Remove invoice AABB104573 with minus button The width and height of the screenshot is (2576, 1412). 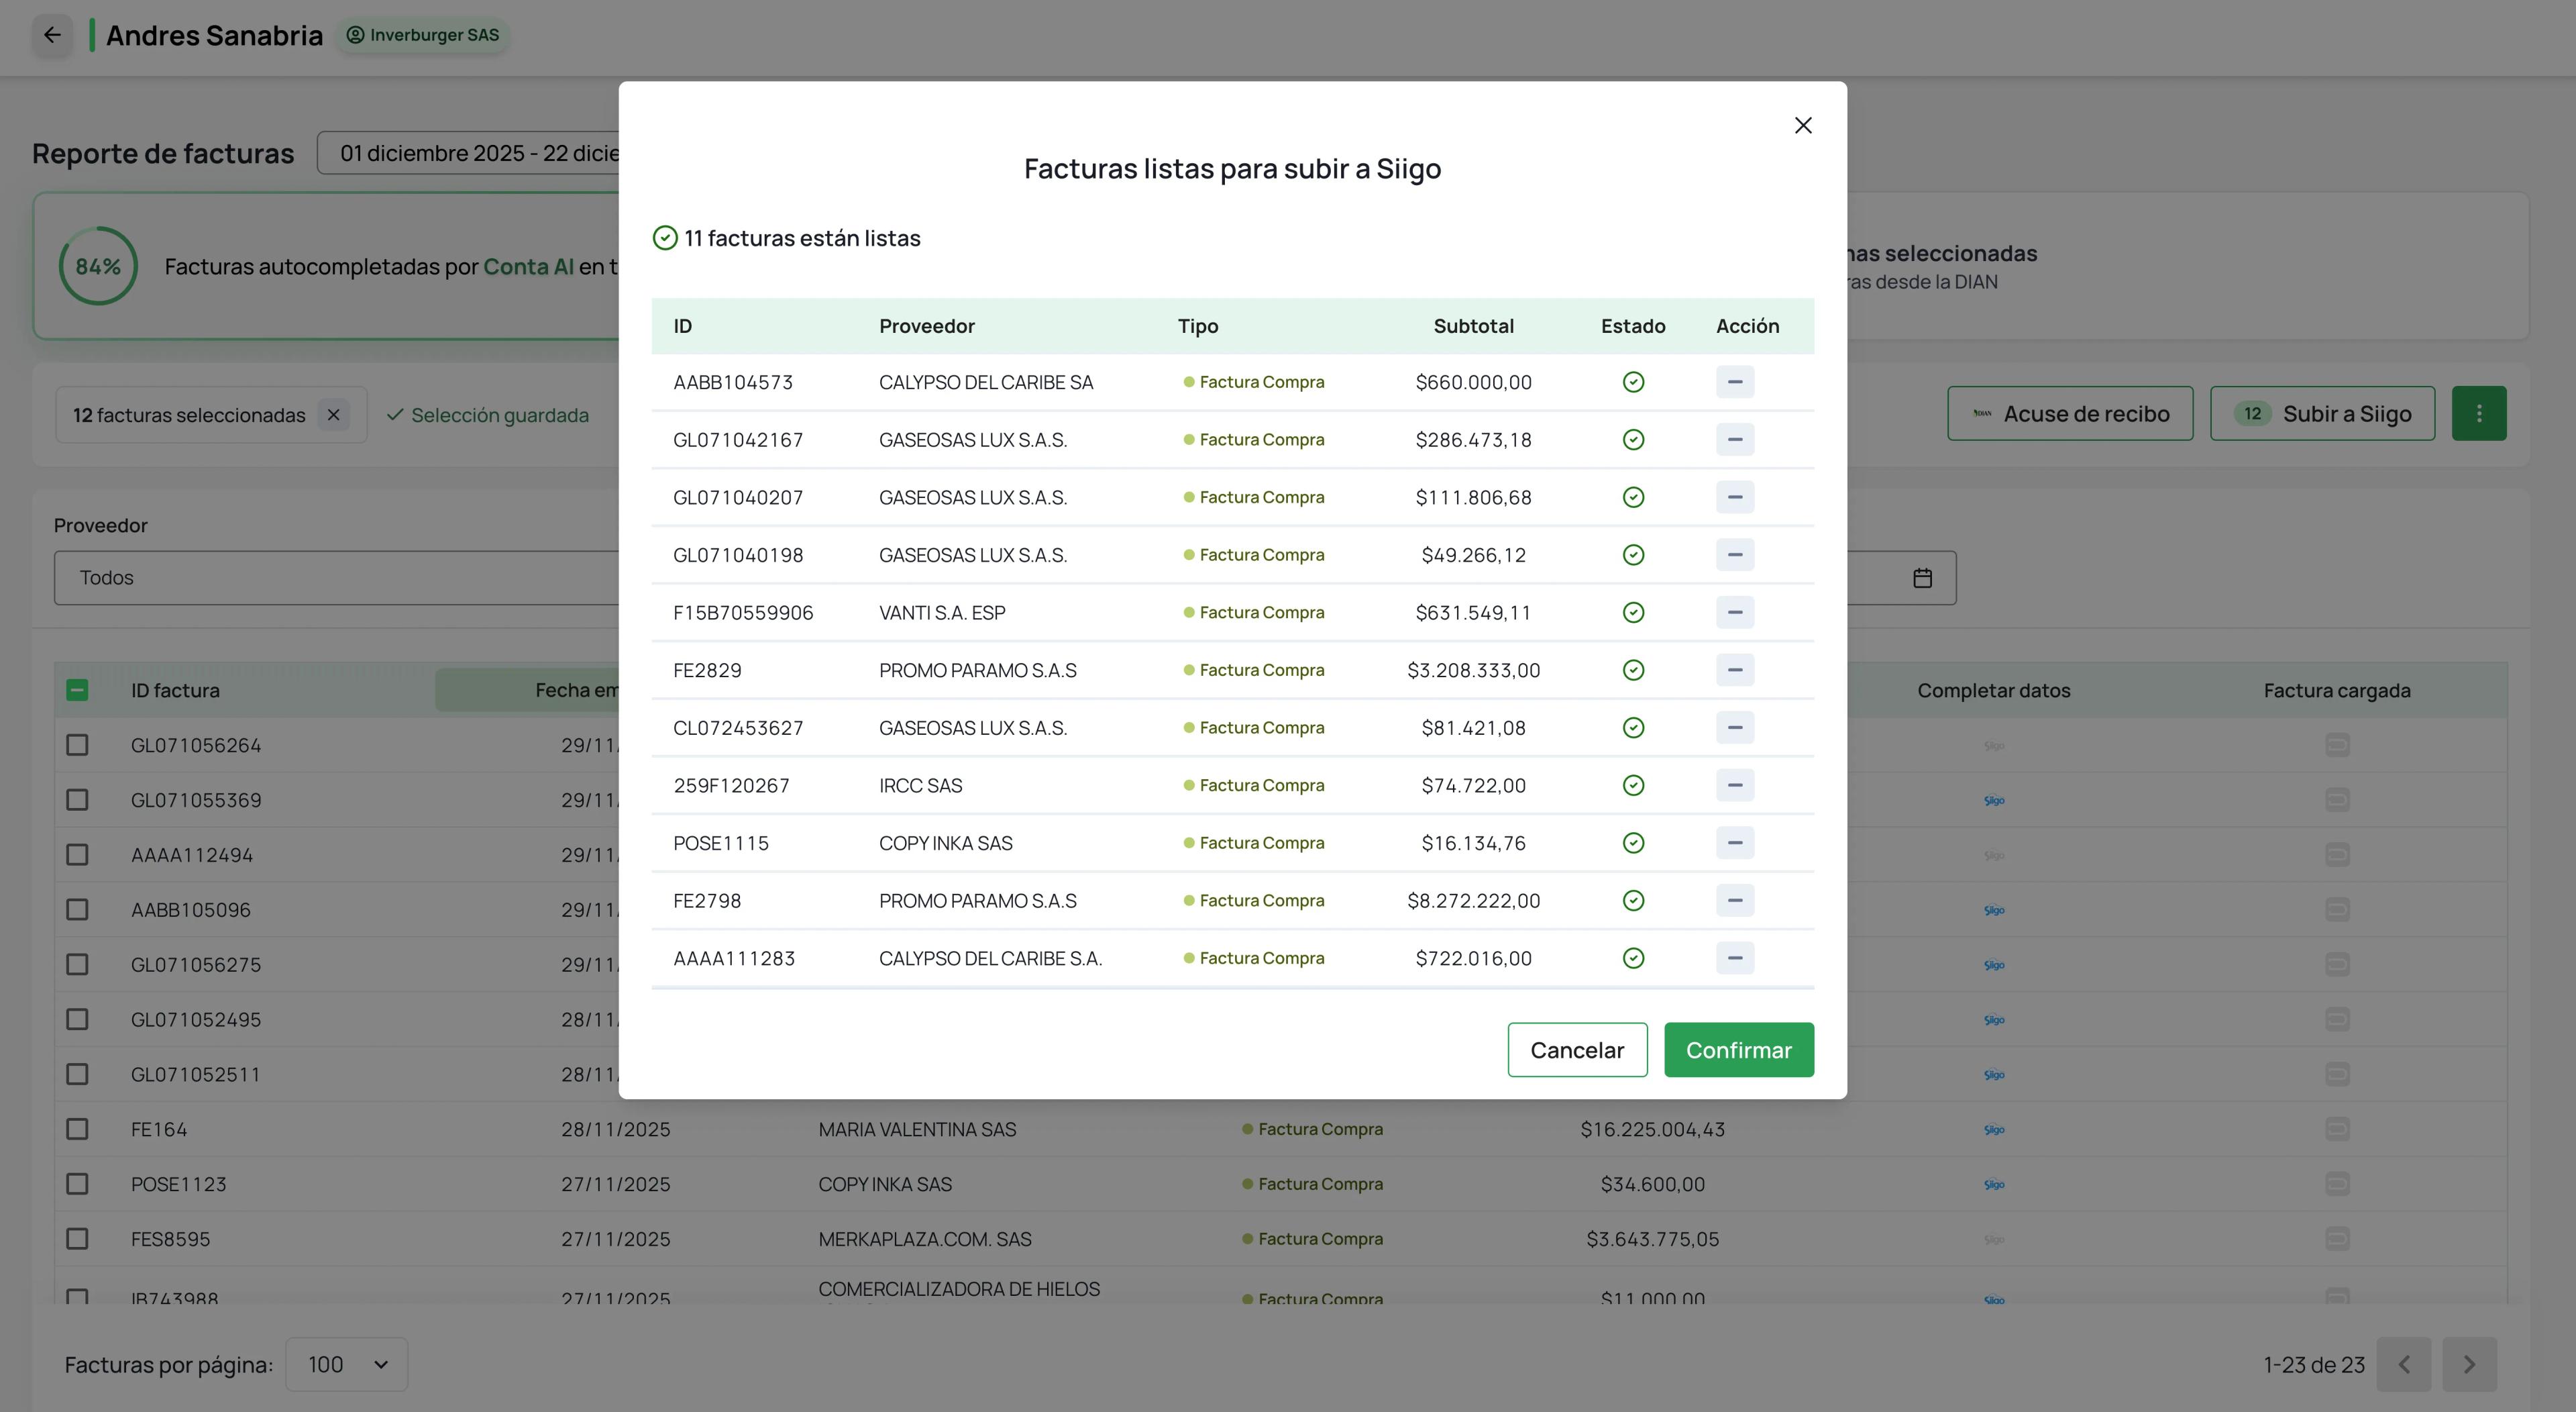(1734, 381)
